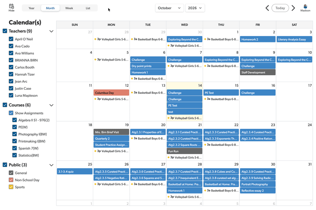The height and width of the screenshot is (210, 316).
Task: Open Alg2.3.4 Positive Ration... assignment
Action: (258, 139)
